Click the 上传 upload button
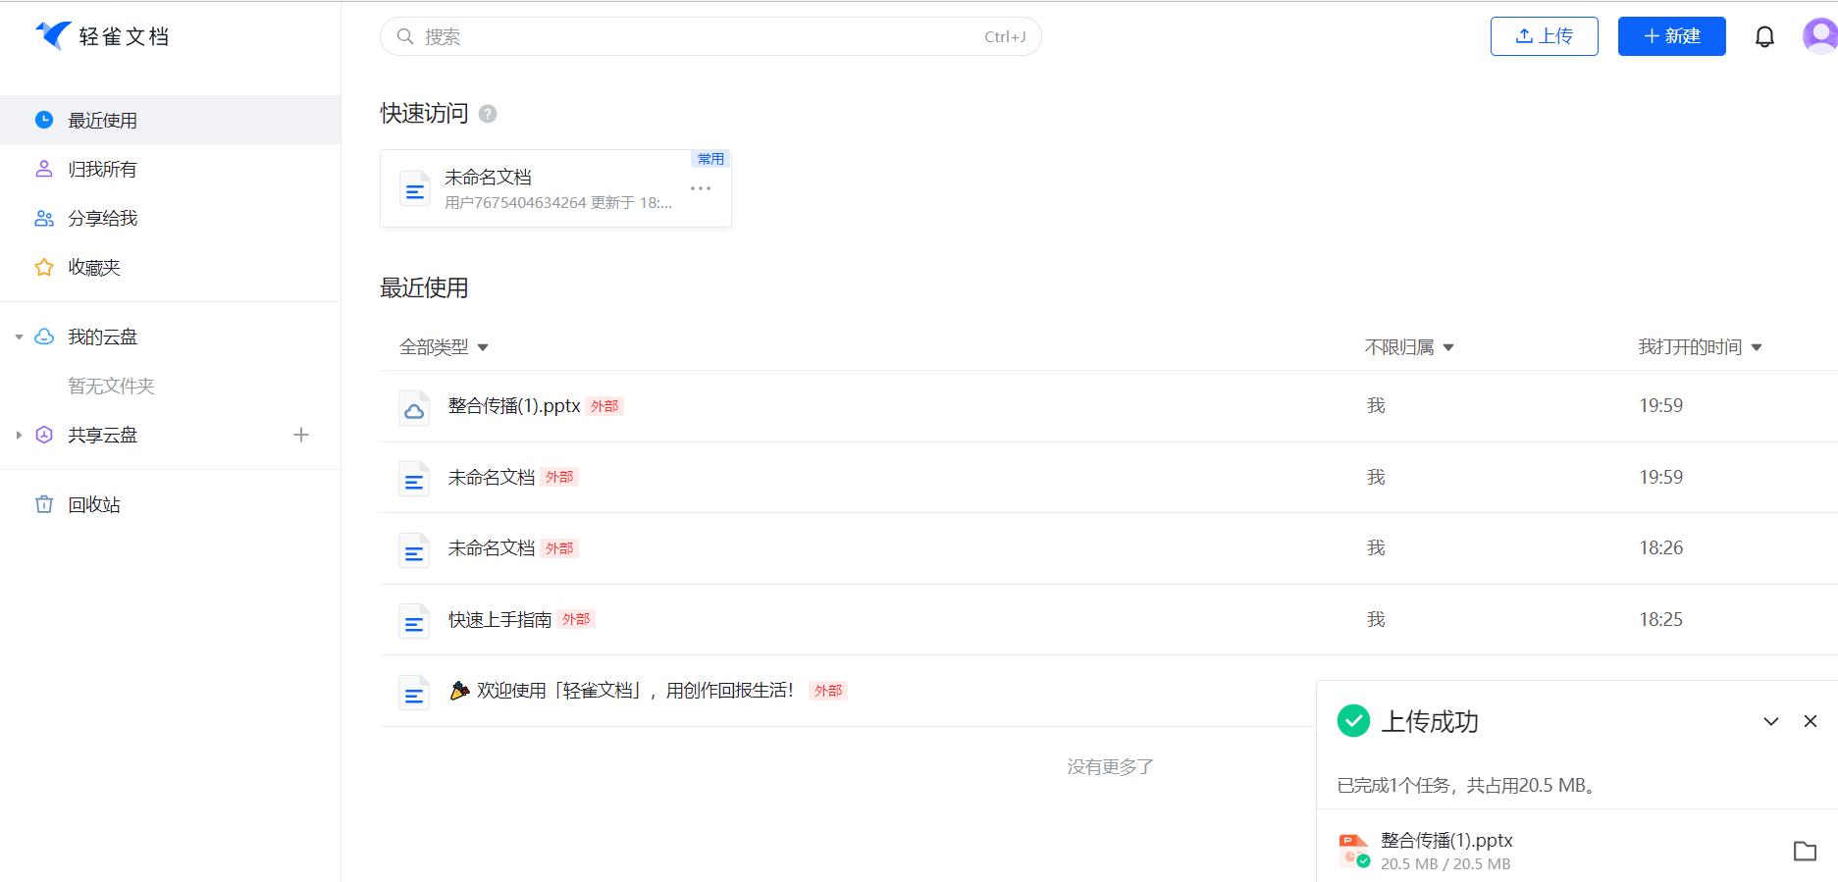This screenshot has width=1838, height=882. coord(1545,36)
